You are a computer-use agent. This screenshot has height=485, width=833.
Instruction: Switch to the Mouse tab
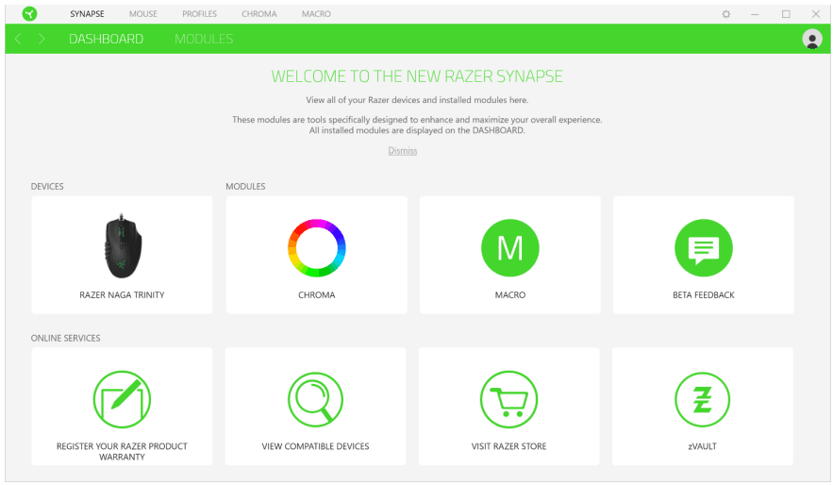[x=143, y=14]
